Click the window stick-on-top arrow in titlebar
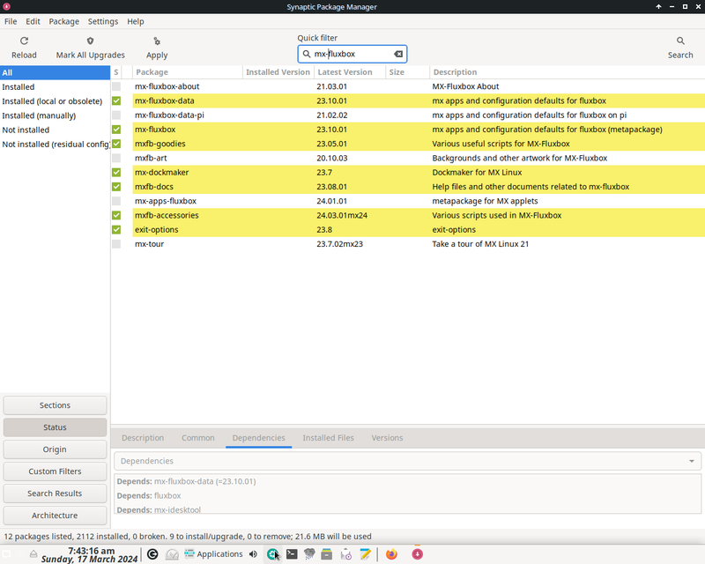Screen dimensions: 705x564 pyautogui.click(x=658, y=7)
